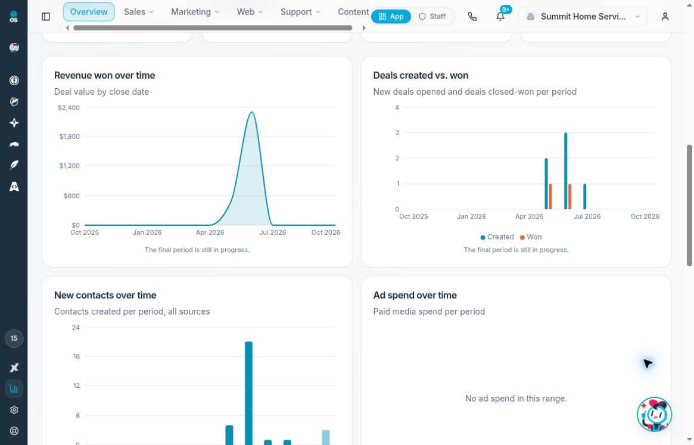Switch to App mode
Viewport: 694px width, 445px height.
(x=391, y=17)
